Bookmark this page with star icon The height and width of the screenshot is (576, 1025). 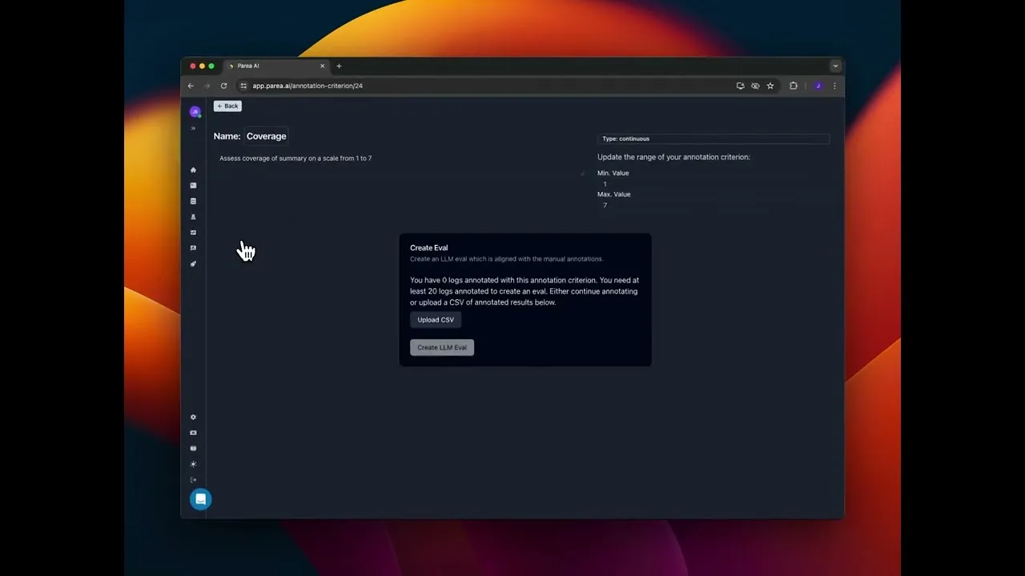[770, 86]
